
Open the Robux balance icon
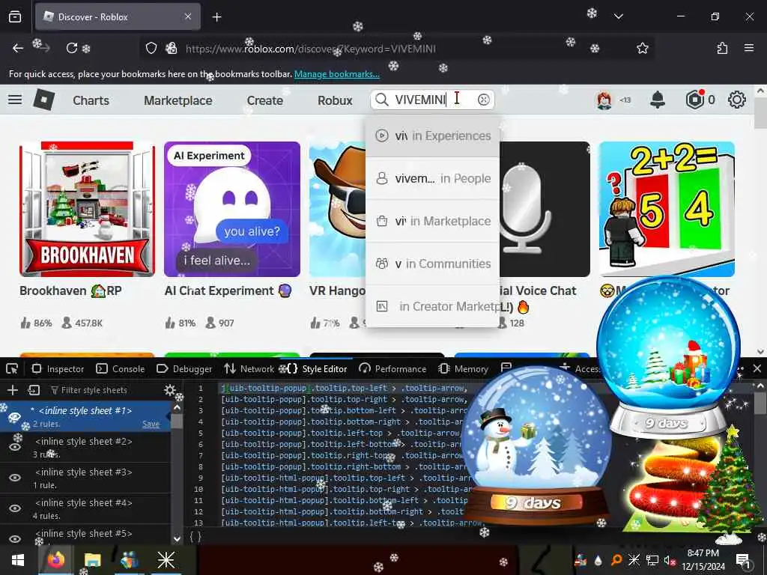(x=695, y=100)
